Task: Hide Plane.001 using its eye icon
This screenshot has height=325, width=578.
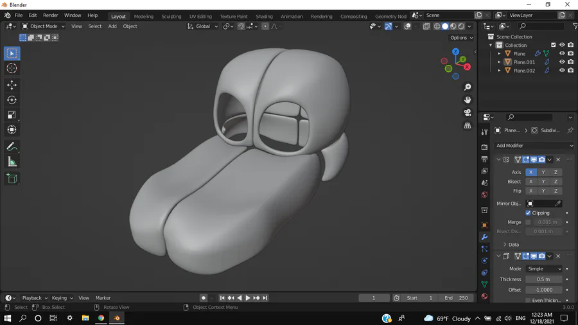Action: (562, 62)
